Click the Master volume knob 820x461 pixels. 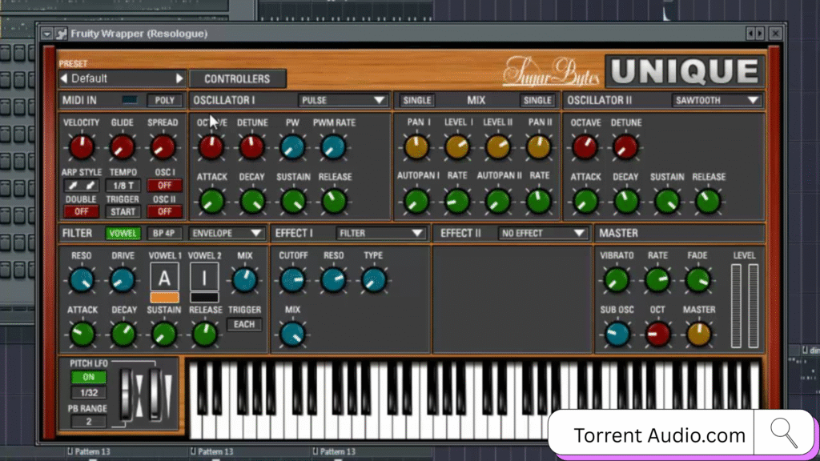click(698, 334)
